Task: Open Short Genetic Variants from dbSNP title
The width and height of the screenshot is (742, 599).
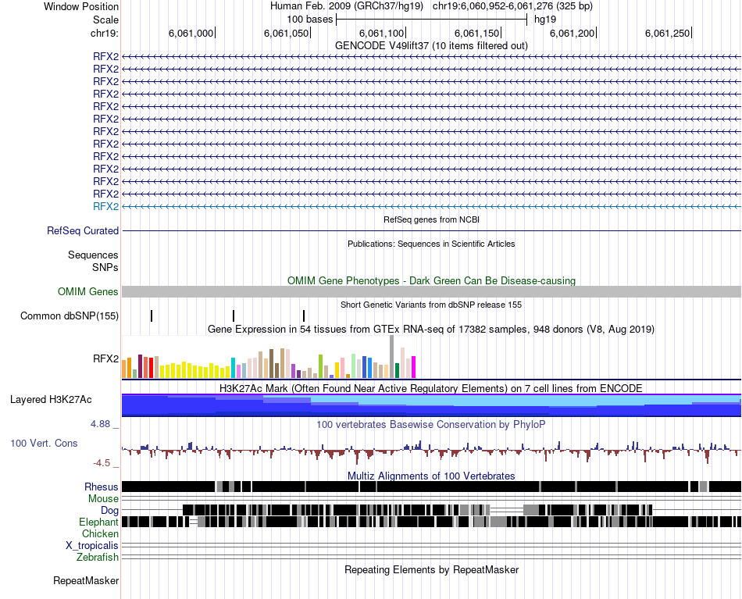Action: click(431, 305)
